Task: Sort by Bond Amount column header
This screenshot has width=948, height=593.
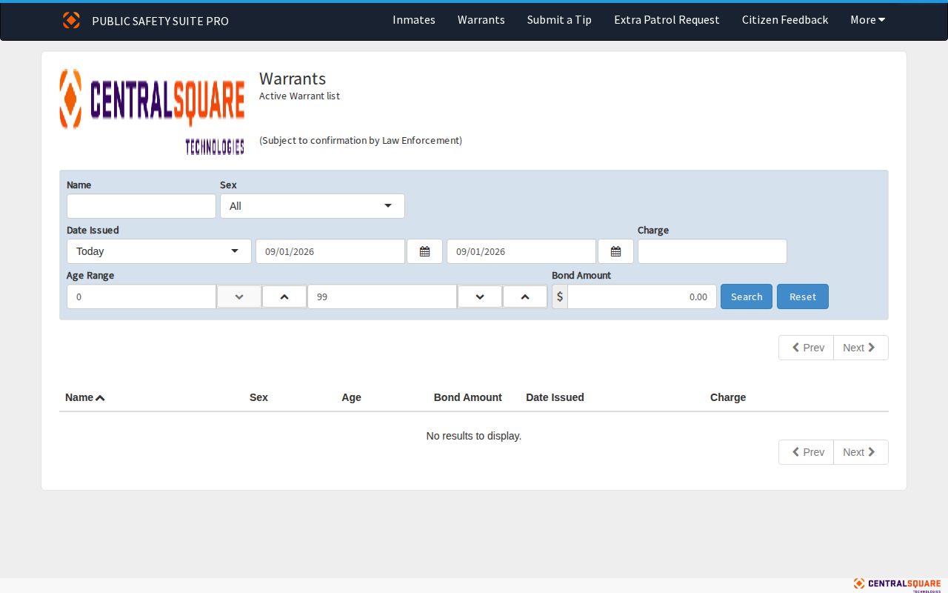Action: tap(468, 397)
